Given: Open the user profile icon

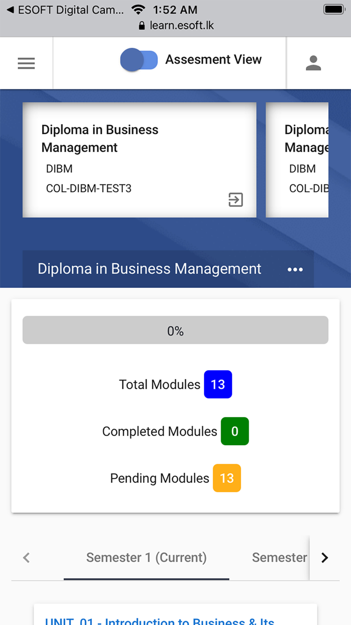Looking at the screenshot, I should [313, 63].
